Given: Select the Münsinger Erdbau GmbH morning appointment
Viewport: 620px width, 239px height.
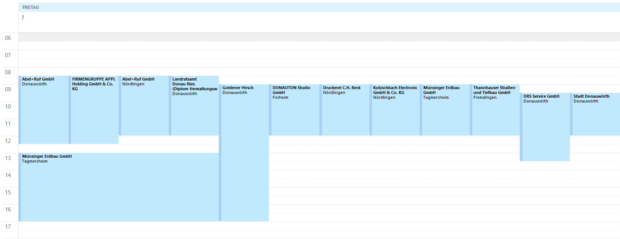Looking at the screenshot, I should click(445, 110).
